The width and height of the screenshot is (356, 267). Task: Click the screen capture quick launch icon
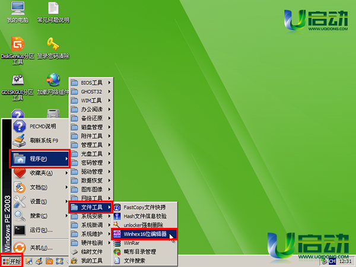(59, 261)
